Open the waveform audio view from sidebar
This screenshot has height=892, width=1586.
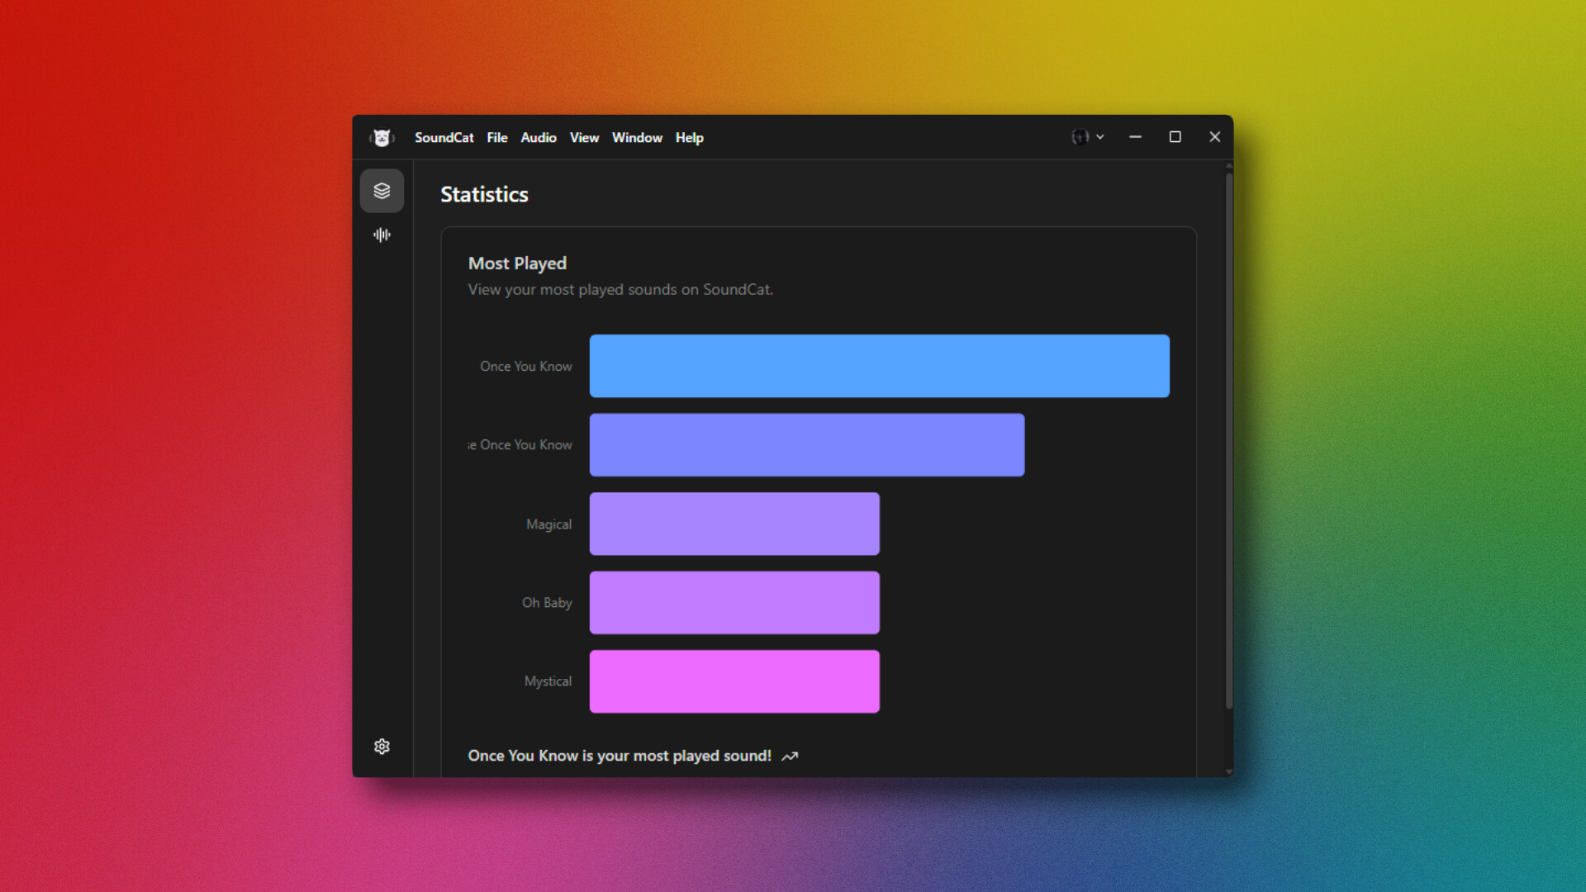382,235
